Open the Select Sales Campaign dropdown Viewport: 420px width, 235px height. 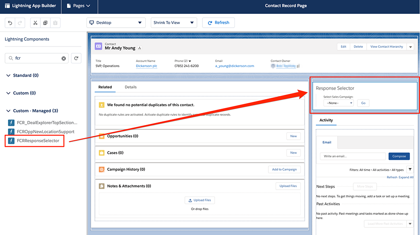click(x=339, y=103)
